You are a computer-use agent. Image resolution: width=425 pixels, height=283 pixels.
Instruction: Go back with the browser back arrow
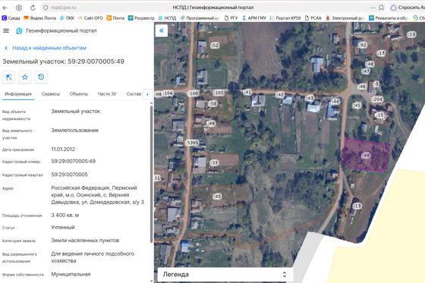(5, 8)
